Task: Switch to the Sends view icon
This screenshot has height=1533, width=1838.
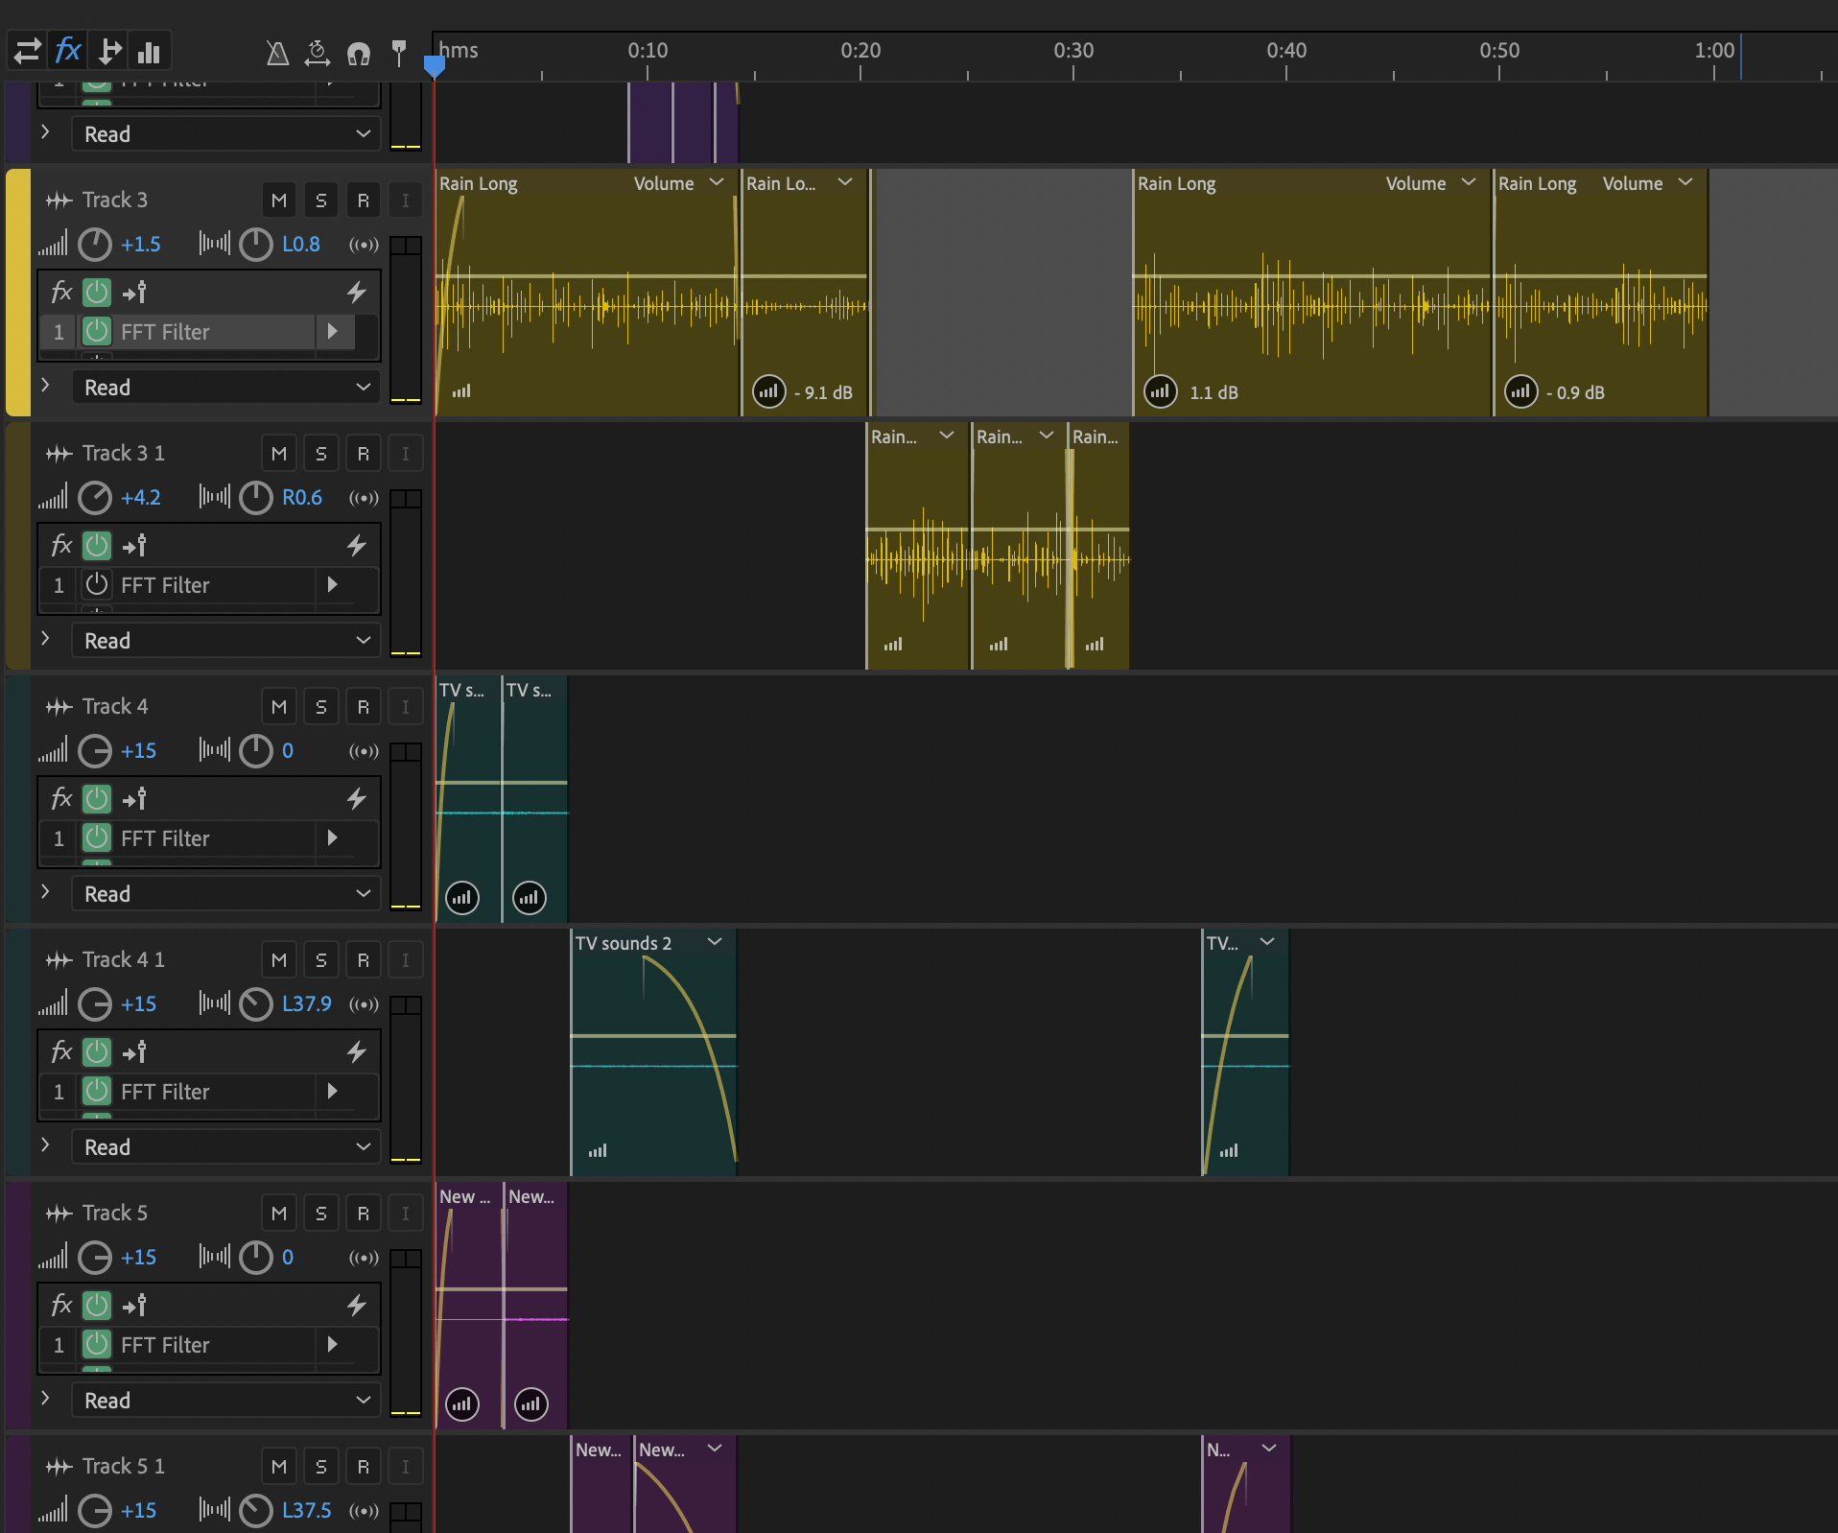Action: [109, 51]
